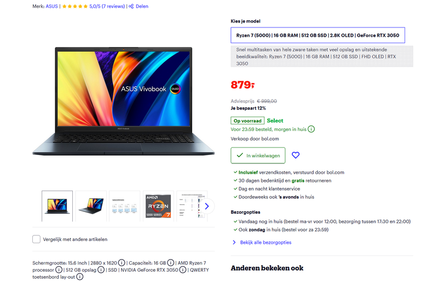Open the ASUS brand link
The height and width of the screenshot is (281, 438).
click(51, 6)
